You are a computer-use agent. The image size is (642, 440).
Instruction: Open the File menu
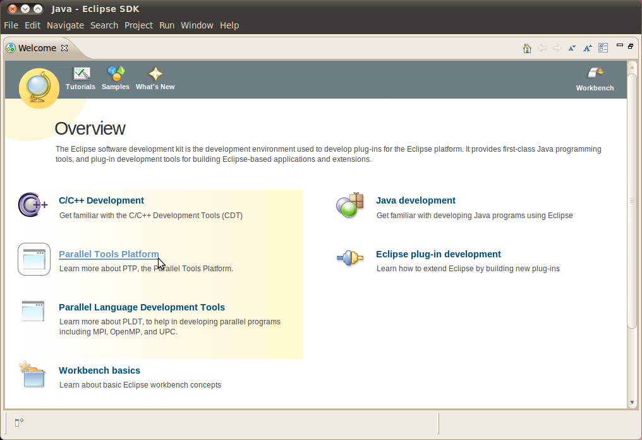click(11, 25)
